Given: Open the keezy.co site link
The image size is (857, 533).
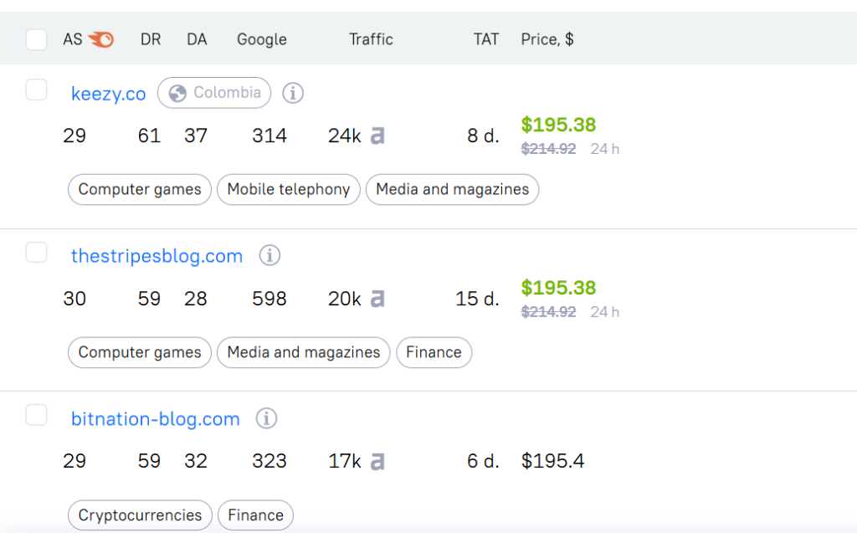Looking at the screenshot, I should coord(109,94).
